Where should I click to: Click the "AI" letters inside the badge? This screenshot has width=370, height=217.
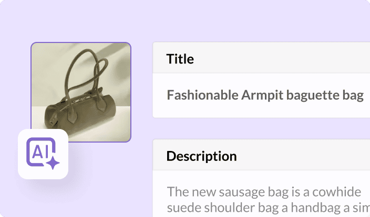pyautogui.click(x=40, y=151)
